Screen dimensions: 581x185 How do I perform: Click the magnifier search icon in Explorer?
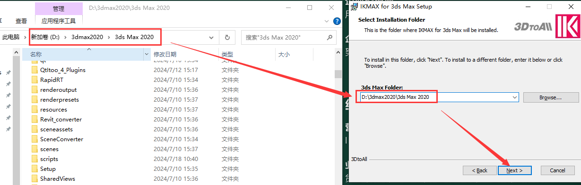pyautogui.click(x=330, y=37)
